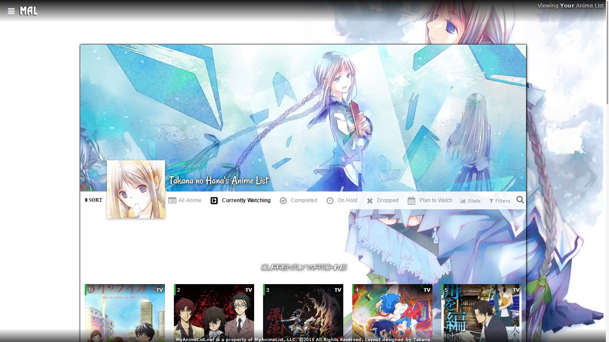
Task: Open the Filters option
Action: pos(500,201)
